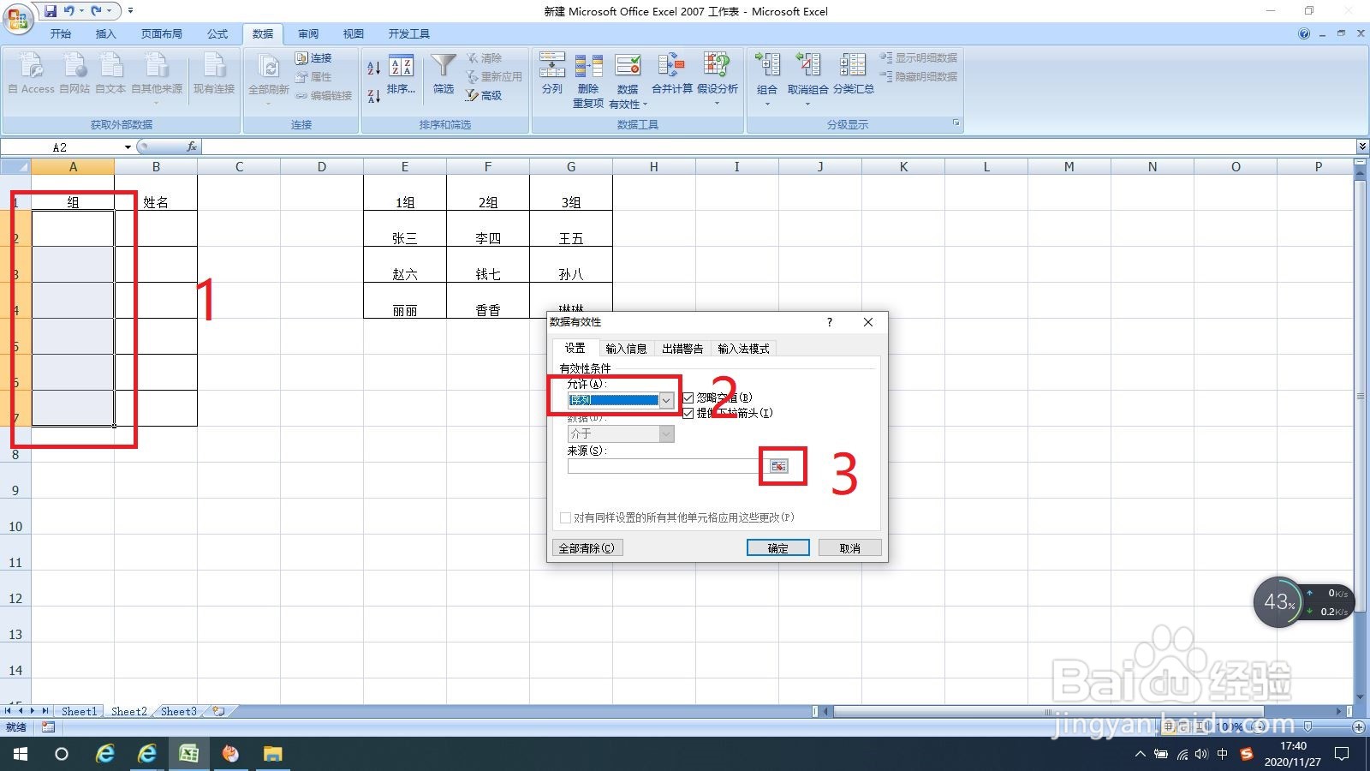Open existing connections (现有连接)
Viewport: 1370px width, 771px height.
[214, 72]
